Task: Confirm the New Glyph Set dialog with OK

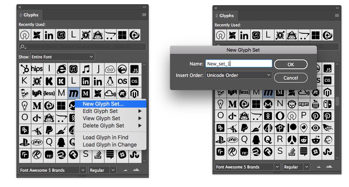Action: (x=291, y=64)
